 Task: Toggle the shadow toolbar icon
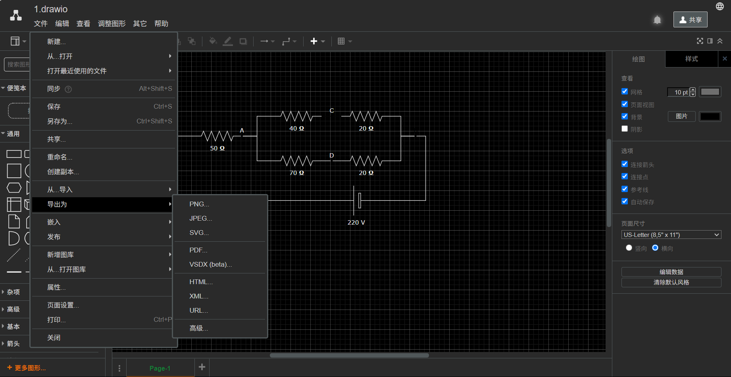coord(243,41)
